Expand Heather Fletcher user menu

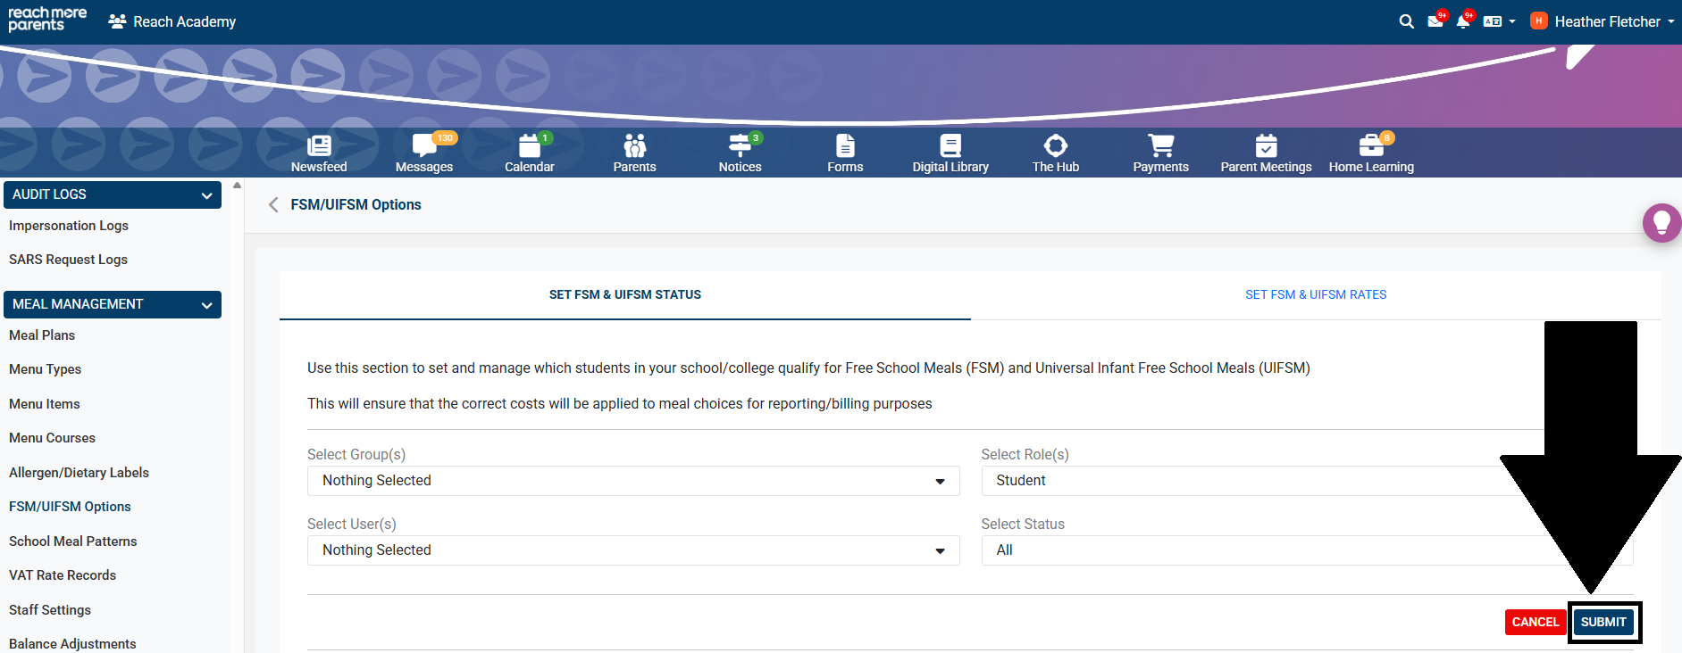click(x=1605, y=21)
